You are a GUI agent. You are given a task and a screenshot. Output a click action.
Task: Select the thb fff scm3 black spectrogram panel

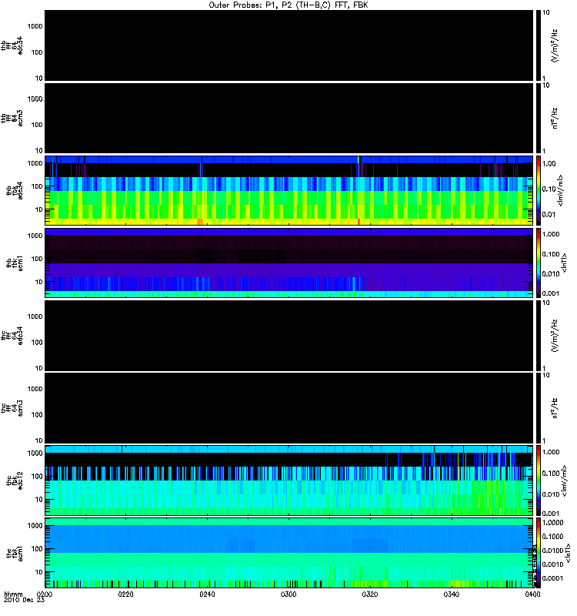(289, 118)
